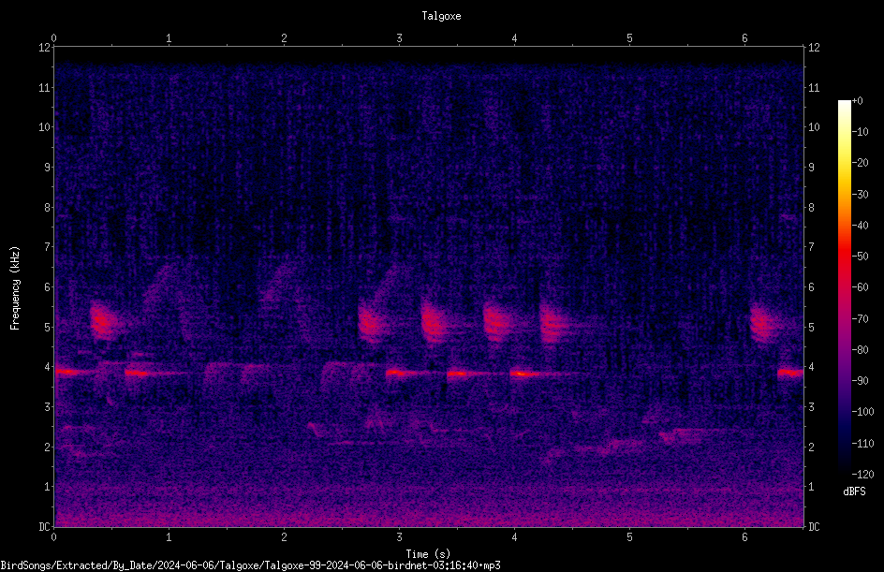Click the 6 second top time tick

744,38
